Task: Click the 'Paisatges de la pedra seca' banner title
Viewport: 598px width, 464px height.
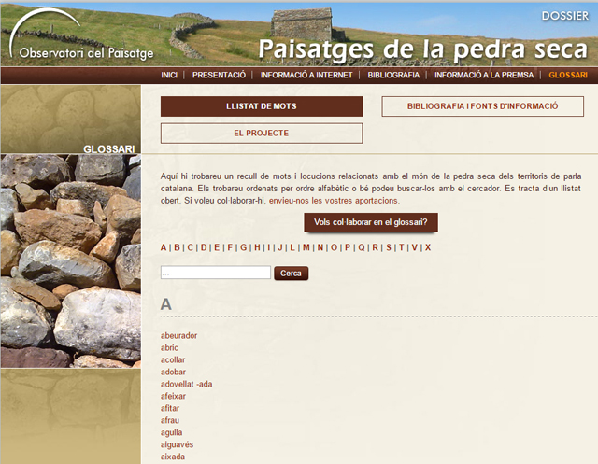Action: click(x=423, y=49)
